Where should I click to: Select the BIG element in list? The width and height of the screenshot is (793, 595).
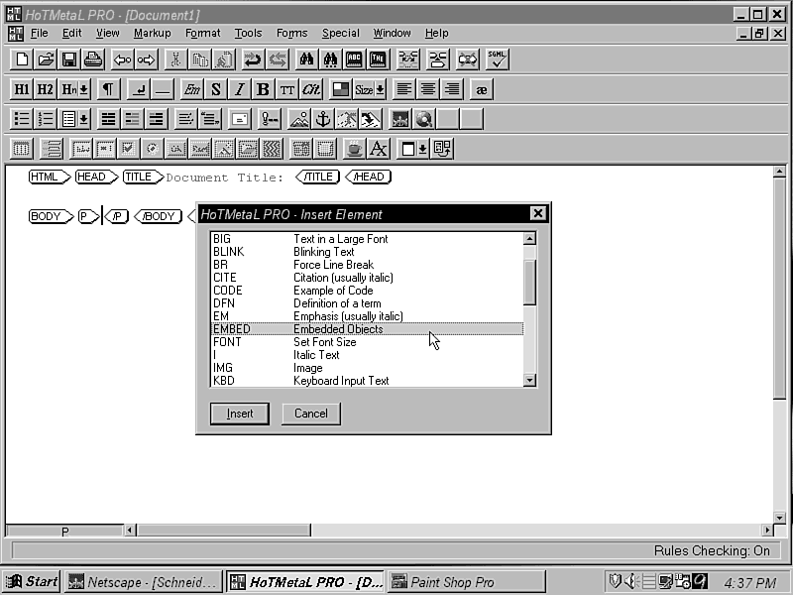click(367, 239)
